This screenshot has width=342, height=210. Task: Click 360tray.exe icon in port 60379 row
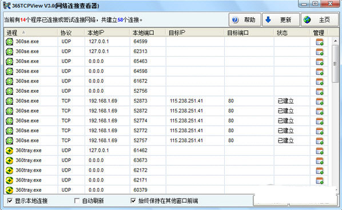click(x=9, y=190)
